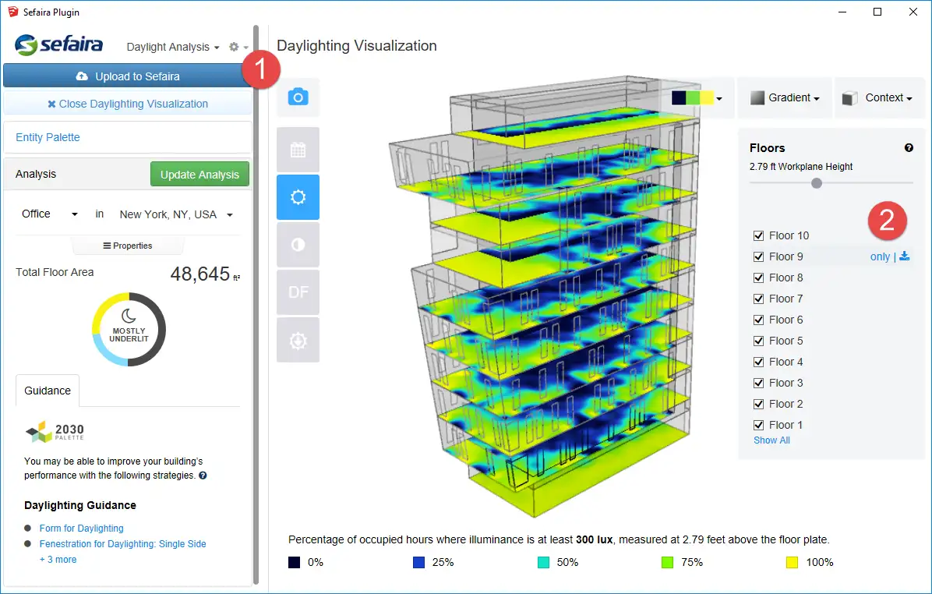This screenshot has height=594, width=932.
Task: Open the gear settings menu near Daylight Analysis
Action: 238,47
